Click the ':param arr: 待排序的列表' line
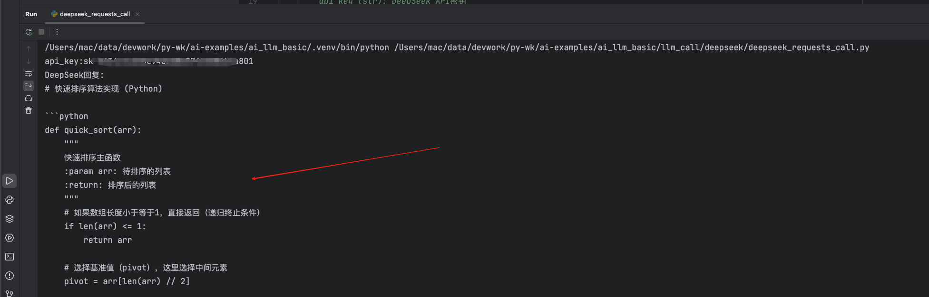This screenshot has width=929, height=297. click(117, 171)
